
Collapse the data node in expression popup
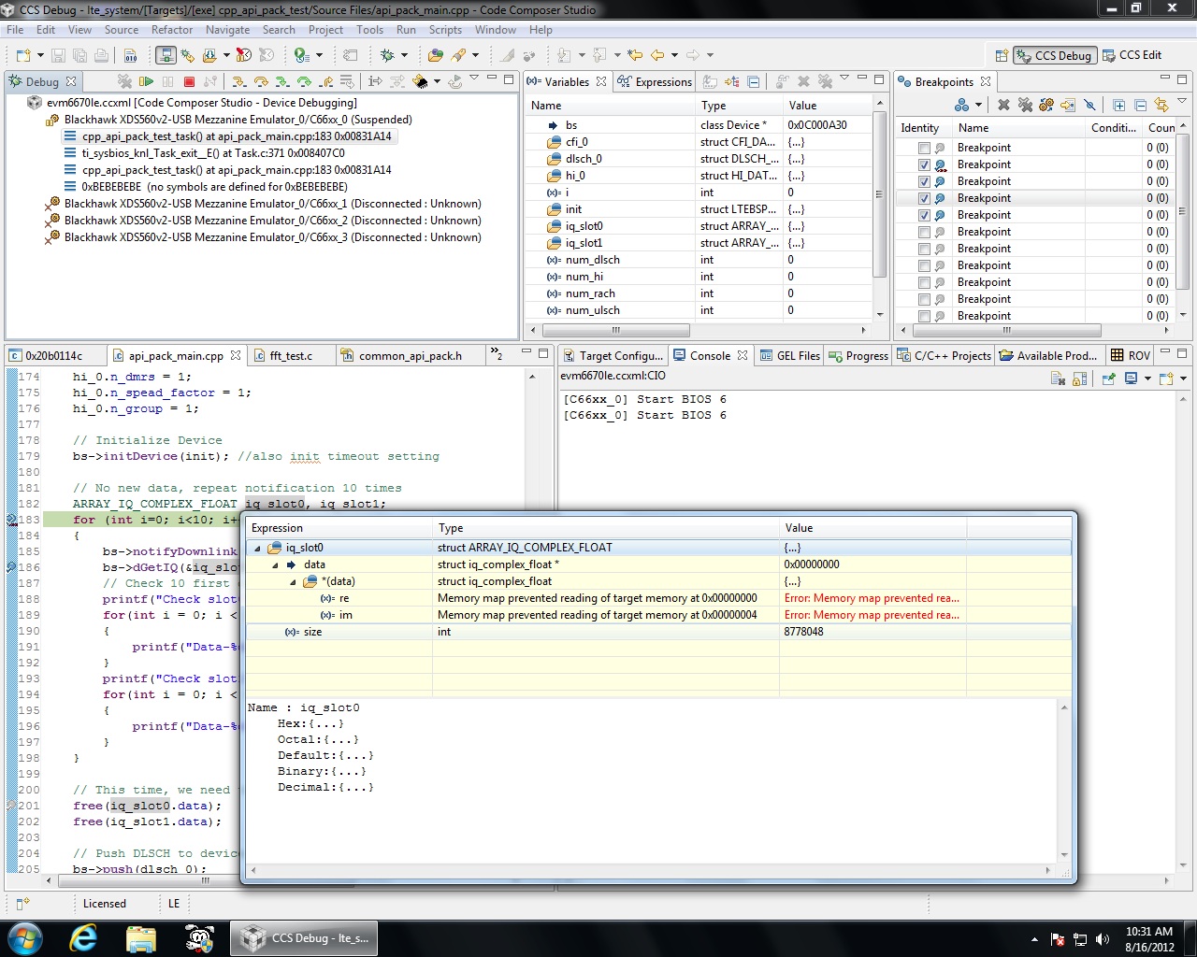[275, 565]
